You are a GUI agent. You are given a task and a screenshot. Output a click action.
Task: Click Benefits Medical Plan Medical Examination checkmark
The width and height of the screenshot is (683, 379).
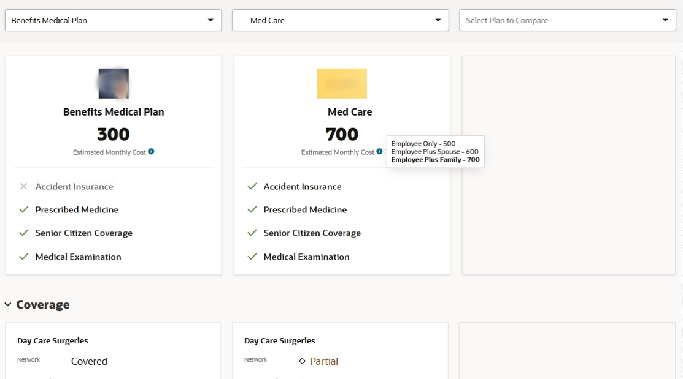[24, 257]
